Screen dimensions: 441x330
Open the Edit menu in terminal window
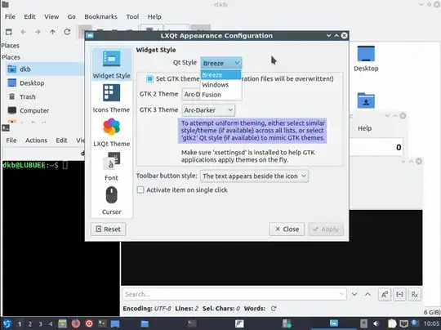tap(61, 140)
